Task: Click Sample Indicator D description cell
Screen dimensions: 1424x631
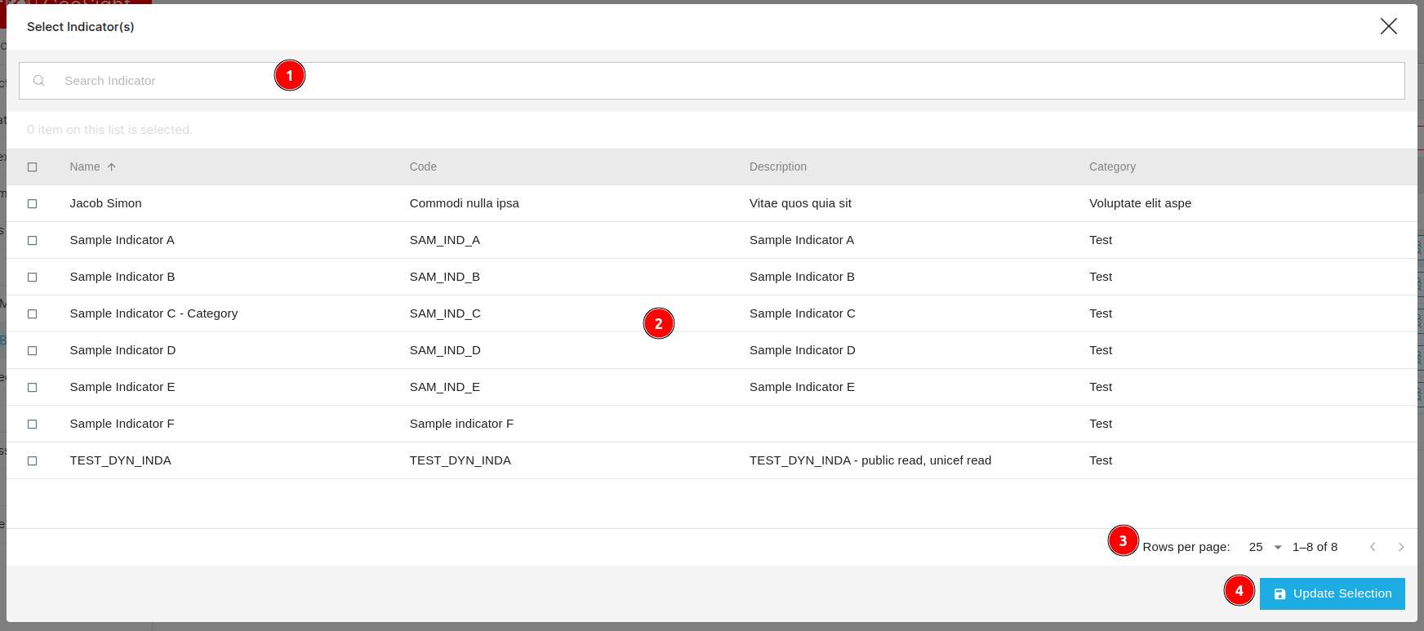Action: [802, 350]
